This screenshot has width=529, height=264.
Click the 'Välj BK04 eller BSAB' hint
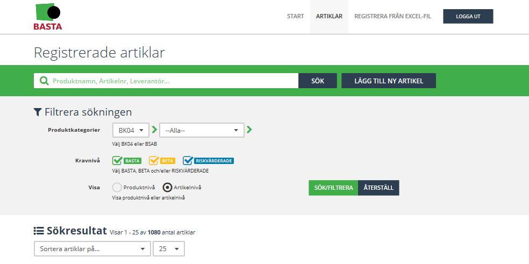tap(134, 144)
